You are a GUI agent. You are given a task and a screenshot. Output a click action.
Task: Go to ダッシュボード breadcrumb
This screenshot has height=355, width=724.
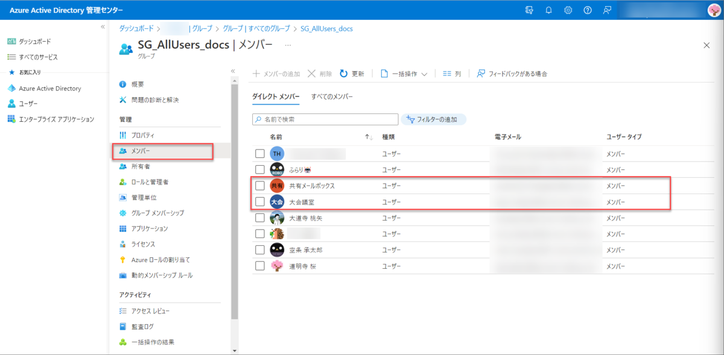[x=136, y=28]
